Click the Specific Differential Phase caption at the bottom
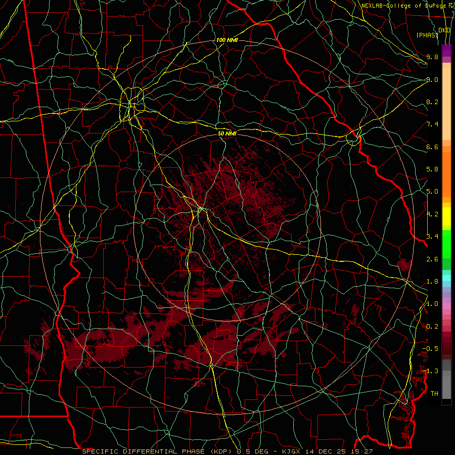The image size is (455, 455). [x=227, y=451]
